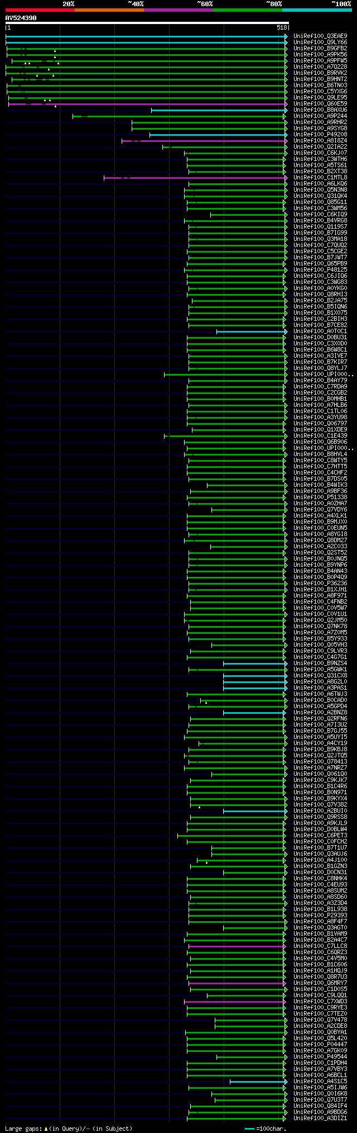Click the cyan alignment bar for UniRef100_Q31CX8
This screenshot has height=1133, width=357.
pyautogui.click(x=255, y=676)
